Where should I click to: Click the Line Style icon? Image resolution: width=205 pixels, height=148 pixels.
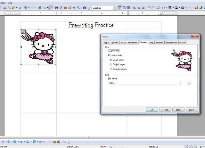[170, 8]
